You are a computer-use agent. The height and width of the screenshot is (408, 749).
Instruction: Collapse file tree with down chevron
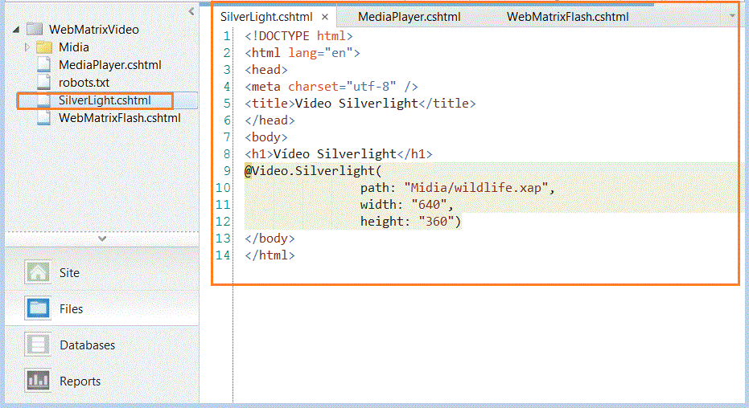click(x=101, y=239)
